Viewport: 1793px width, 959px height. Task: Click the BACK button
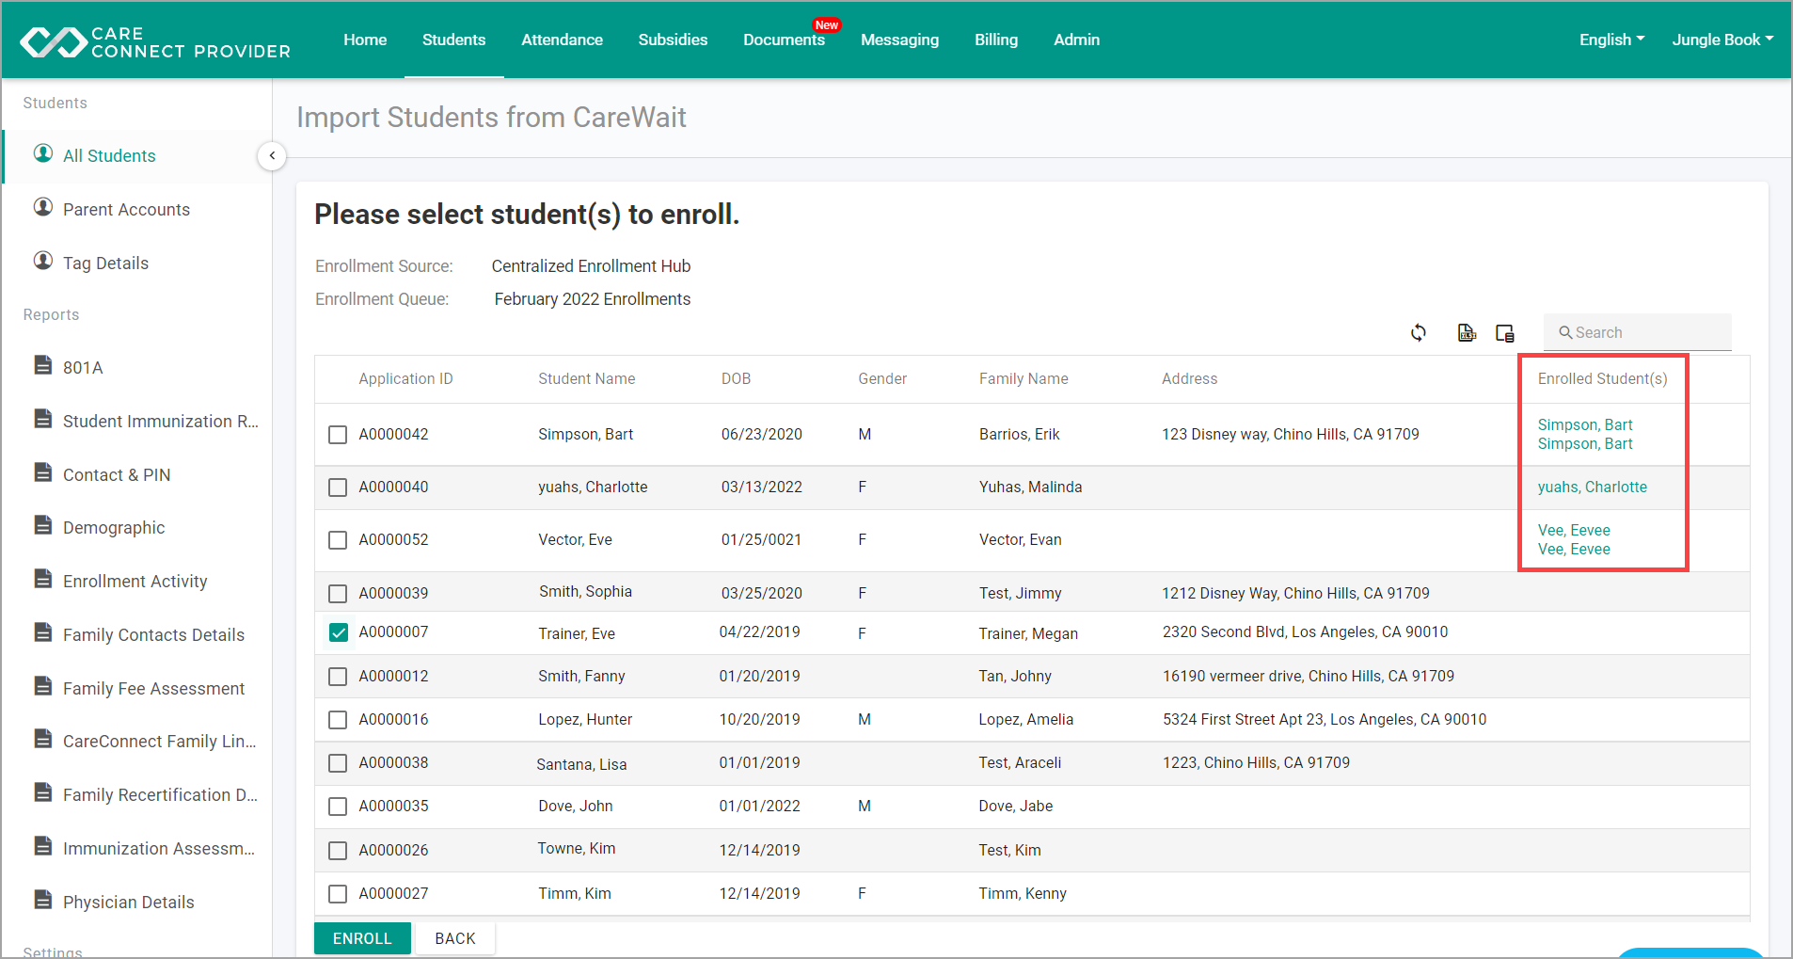(x=455, y=938)
